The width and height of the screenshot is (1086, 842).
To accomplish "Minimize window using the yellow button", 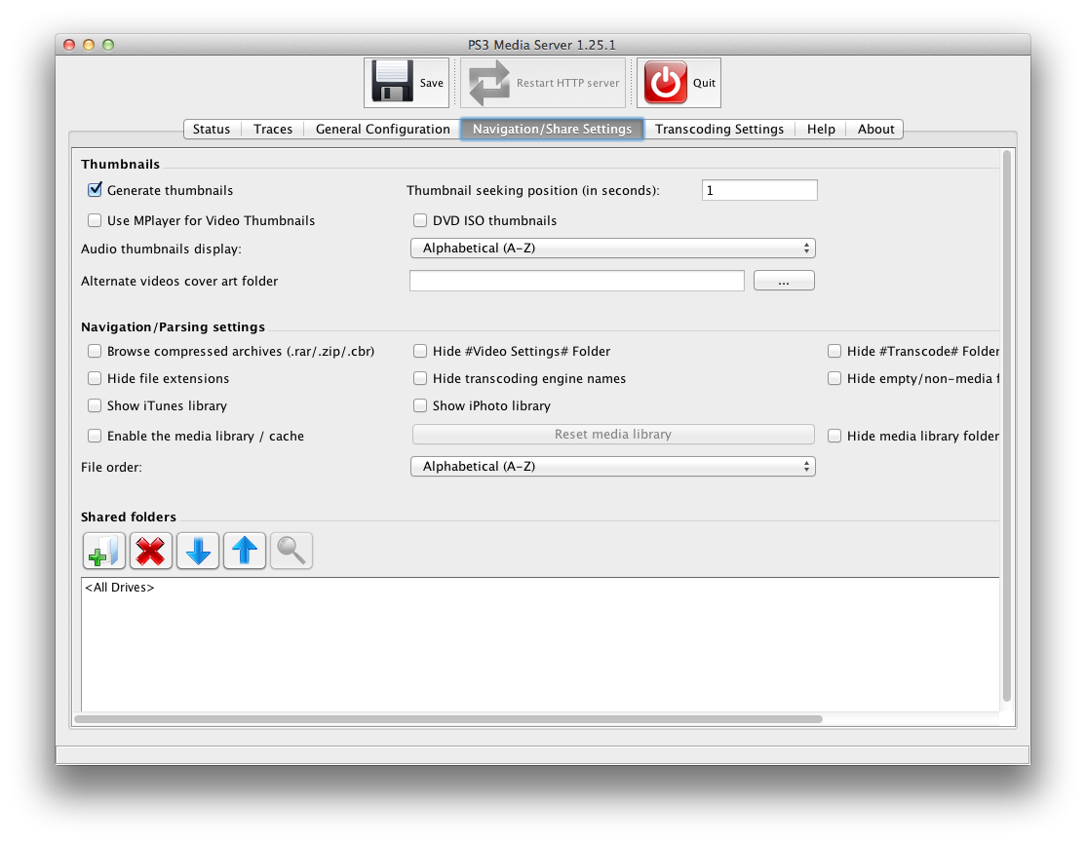I will point(89,45).
